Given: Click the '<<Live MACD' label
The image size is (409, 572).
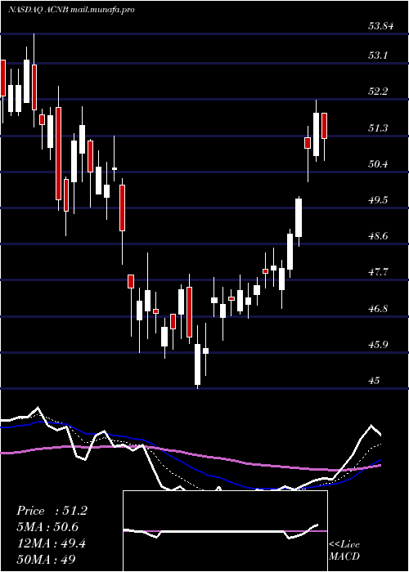Looking at the screenshot, I should pos(344,551).
